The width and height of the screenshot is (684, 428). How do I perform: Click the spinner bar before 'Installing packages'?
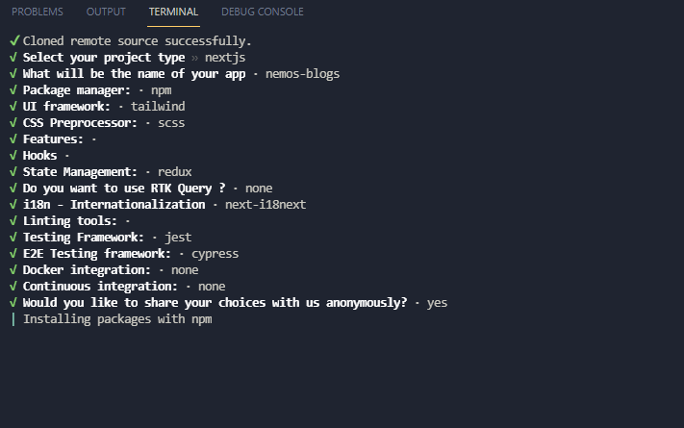tap(13, 319)
